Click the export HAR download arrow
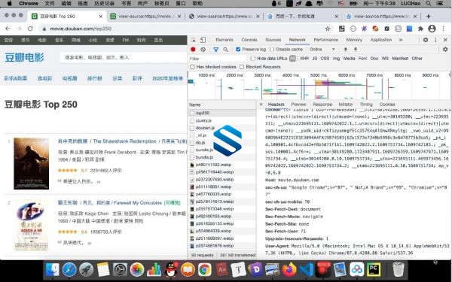452x282 pixels. [356, 49]
